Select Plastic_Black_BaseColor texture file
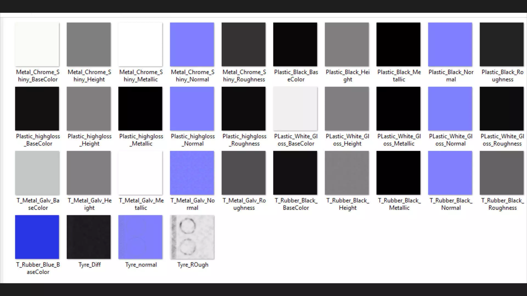This screenshot has height=296, width=527. coord(295,44)
